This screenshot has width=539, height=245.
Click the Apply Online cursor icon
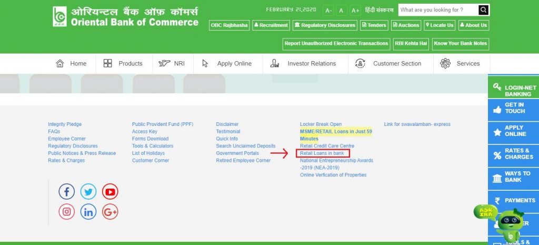[205, 63]
